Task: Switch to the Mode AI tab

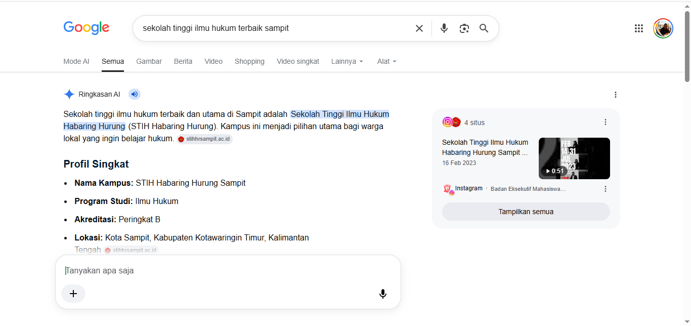Action: 76,61
